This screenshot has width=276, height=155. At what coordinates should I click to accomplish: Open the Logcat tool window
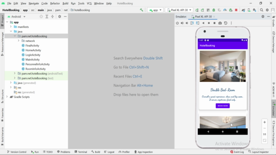point(109,152)
